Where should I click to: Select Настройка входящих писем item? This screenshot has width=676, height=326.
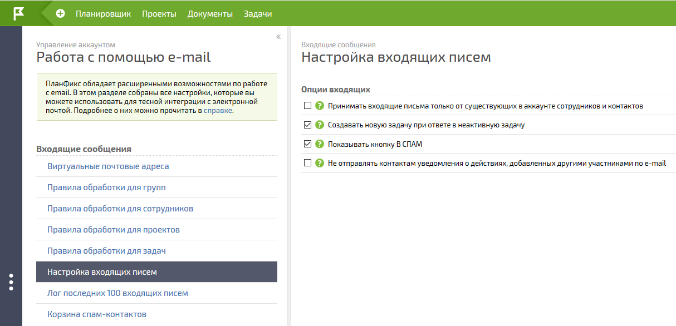coord(156,272)
